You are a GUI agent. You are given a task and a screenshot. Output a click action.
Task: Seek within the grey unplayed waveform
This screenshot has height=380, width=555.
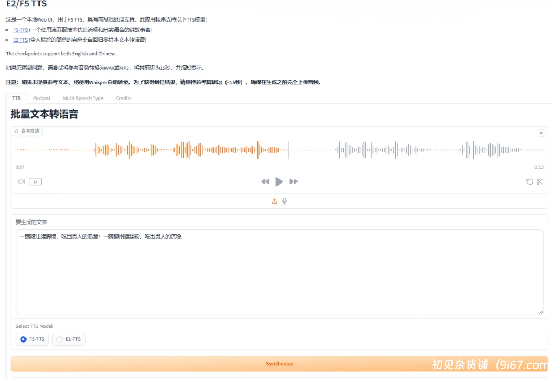click(x=416, y=150)
